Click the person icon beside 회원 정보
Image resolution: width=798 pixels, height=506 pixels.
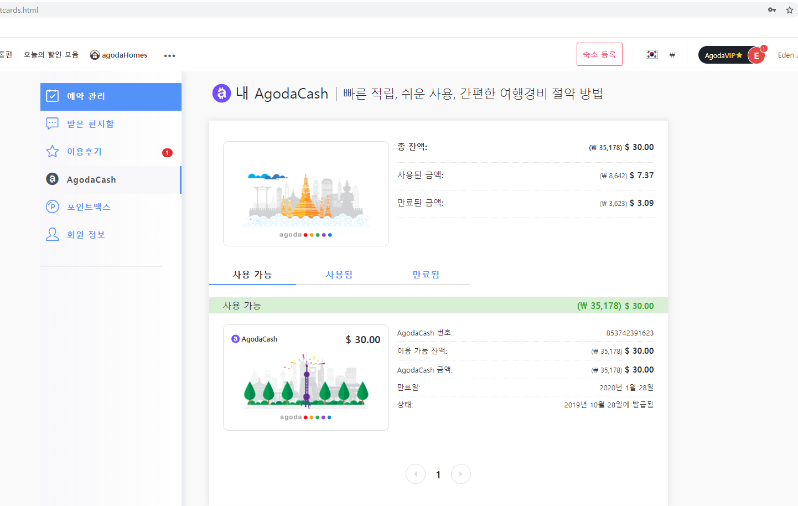(52, 234)
